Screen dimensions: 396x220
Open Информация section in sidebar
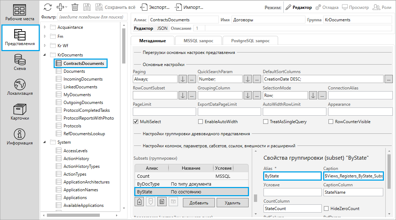tap(20, 137)
